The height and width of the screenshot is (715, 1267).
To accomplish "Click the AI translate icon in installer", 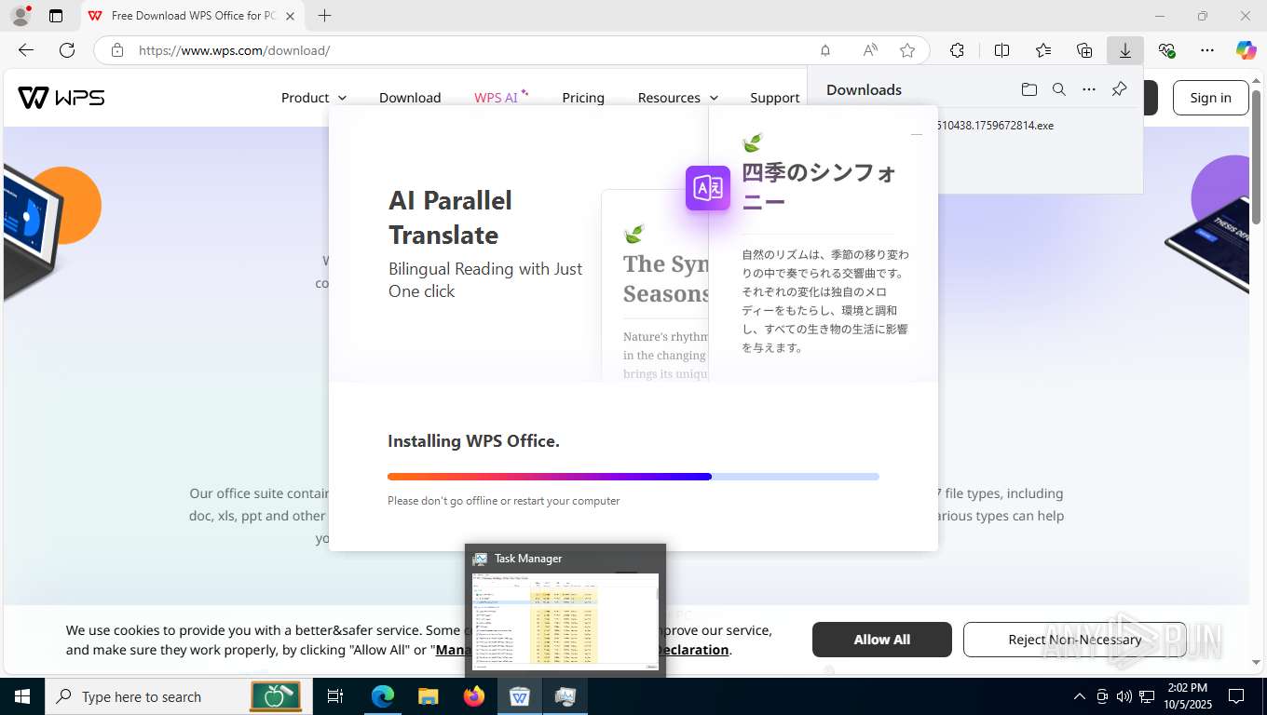I will [708, 188].
